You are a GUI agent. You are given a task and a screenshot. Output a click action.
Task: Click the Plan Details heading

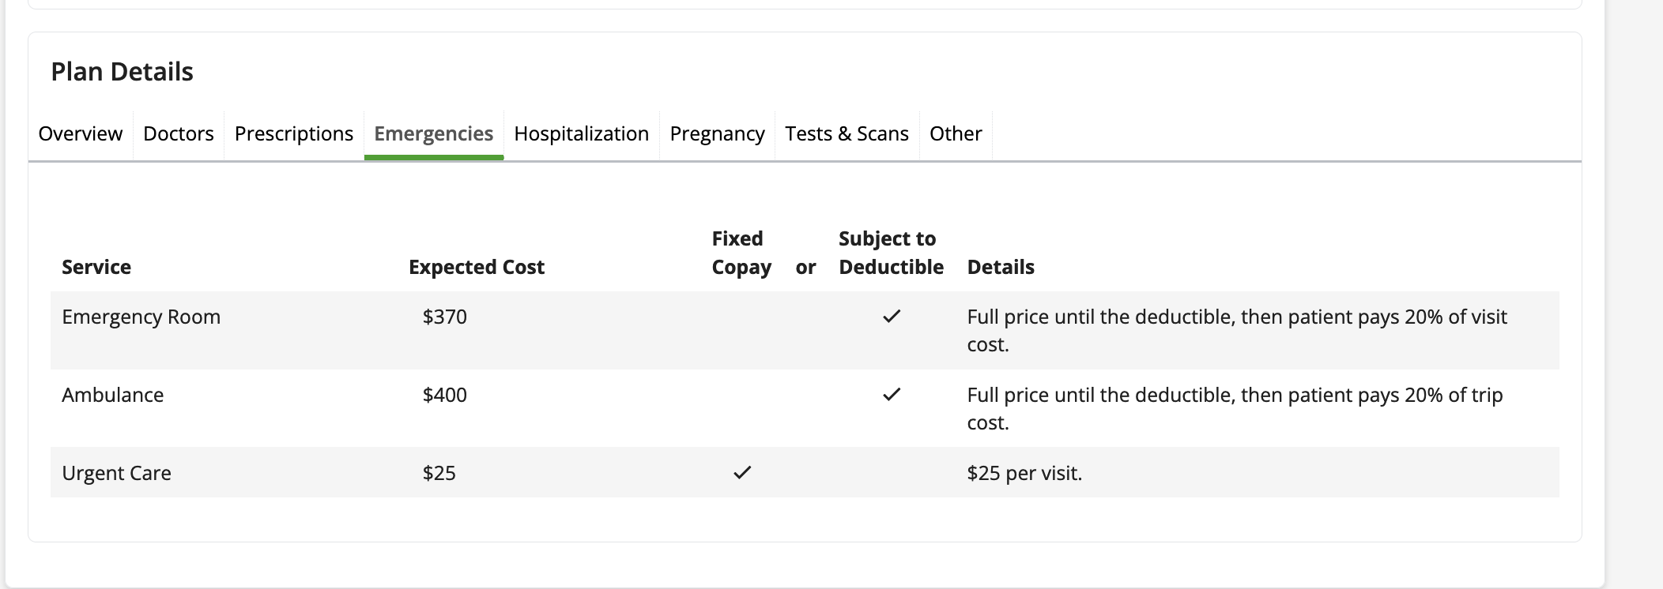point(122,72)
